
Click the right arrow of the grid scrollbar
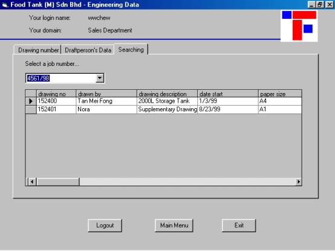click(x=298, y=182)
